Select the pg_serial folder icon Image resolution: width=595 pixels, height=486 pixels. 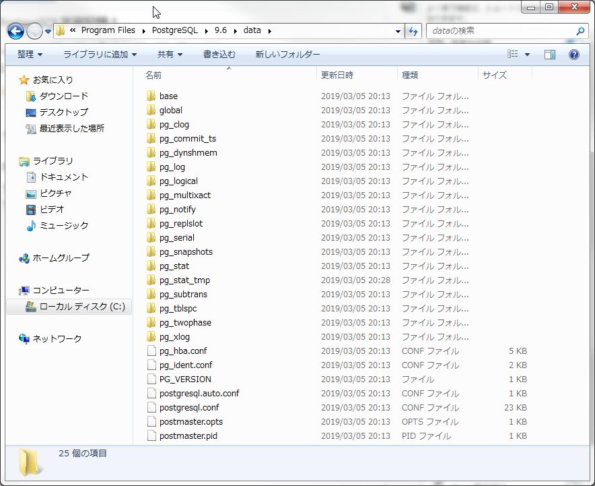(151, 237)
